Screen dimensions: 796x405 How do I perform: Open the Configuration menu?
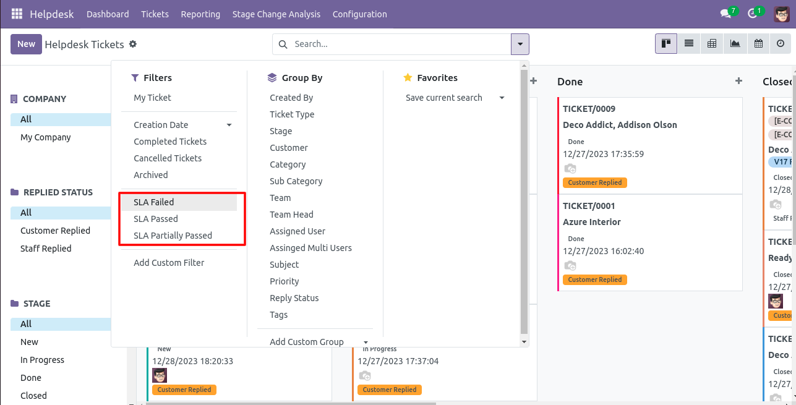[x=360, y=14]
